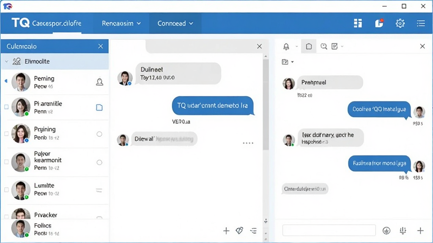Screen dimensions: 433x243
Task: Click the user icon on Peming row
Action: click(x=99, y=82)
